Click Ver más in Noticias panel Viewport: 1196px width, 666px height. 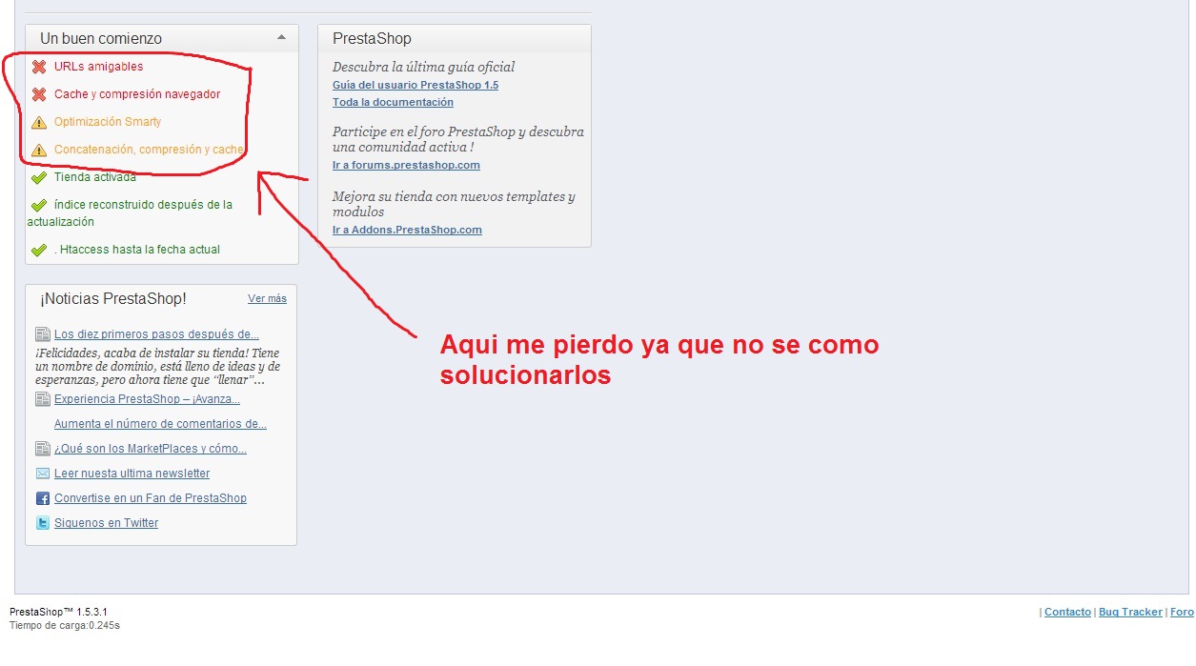267,298
